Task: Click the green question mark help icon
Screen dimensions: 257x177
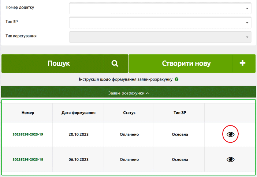Action: [x=177, y=79]
